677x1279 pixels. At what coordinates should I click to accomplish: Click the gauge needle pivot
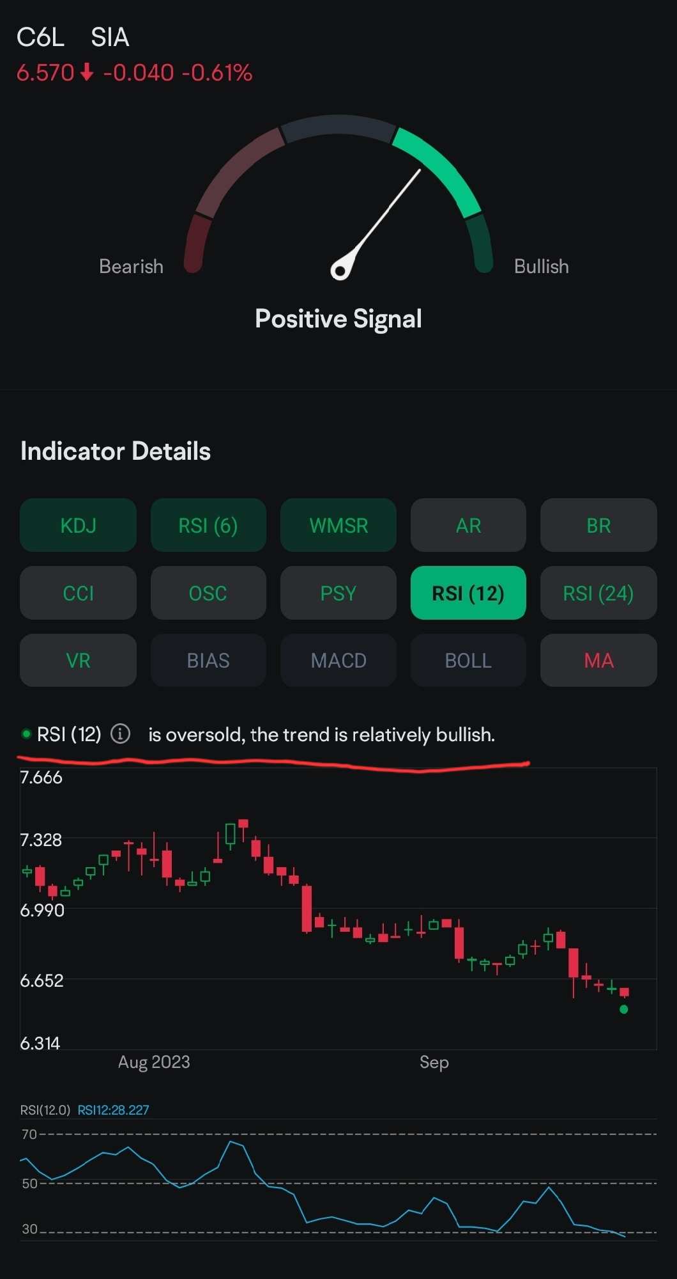coord(340,270)
